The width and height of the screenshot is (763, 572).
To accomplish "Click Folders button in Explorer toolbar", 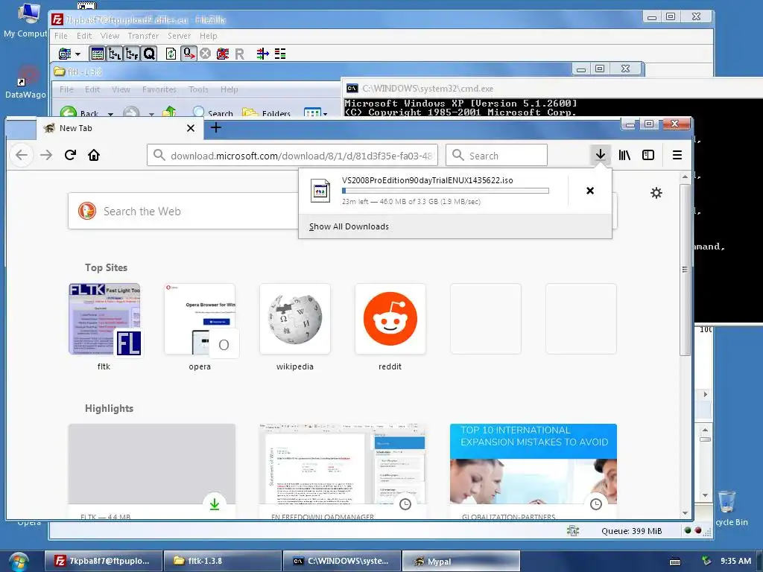I will click(266, 112).
